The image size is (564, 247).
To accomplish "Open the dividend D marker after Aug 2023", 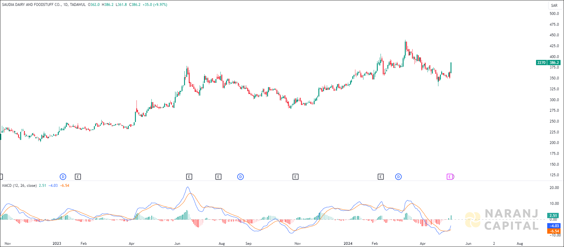I will 240,177.
